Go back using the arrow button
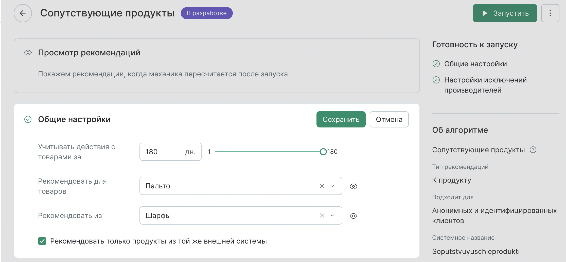This screenshot has height=262, width=566. (x=23, y=13)
